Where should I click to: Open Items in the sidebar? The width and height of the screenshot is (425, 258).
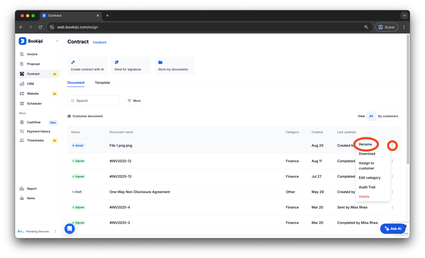click(31, 198)
